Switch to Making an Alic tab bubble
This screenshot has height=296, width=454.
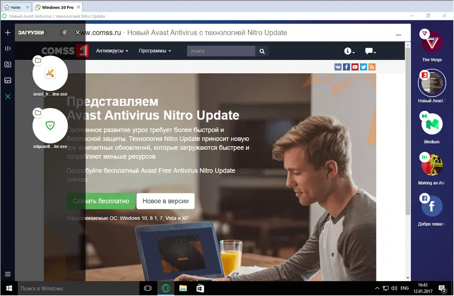coord(431,165)
